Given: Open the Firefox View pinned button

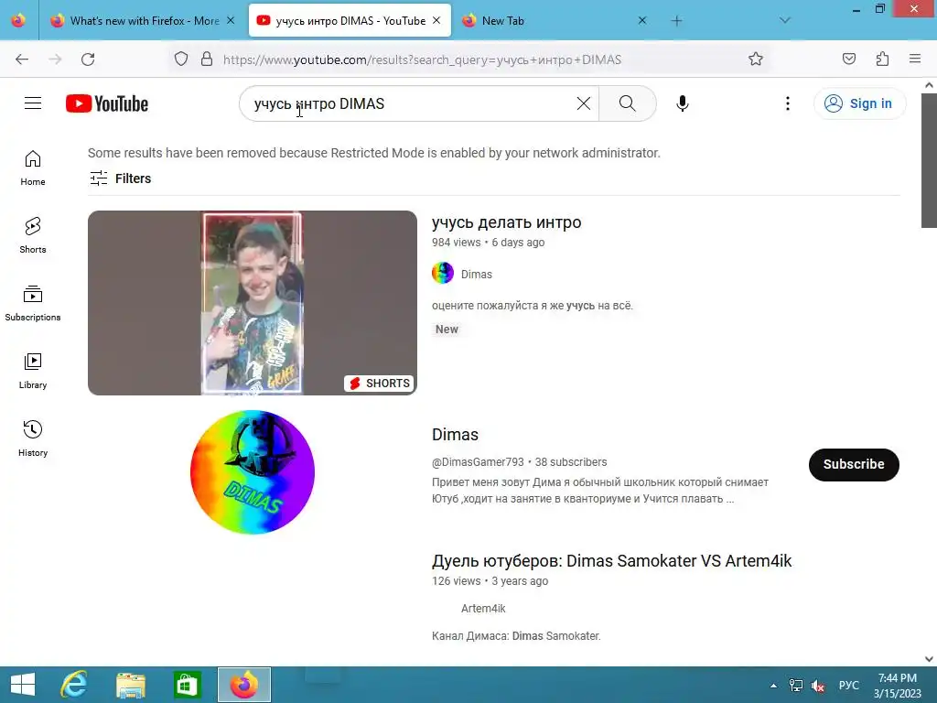Looking at the screenshot, I should click(18, 20).
